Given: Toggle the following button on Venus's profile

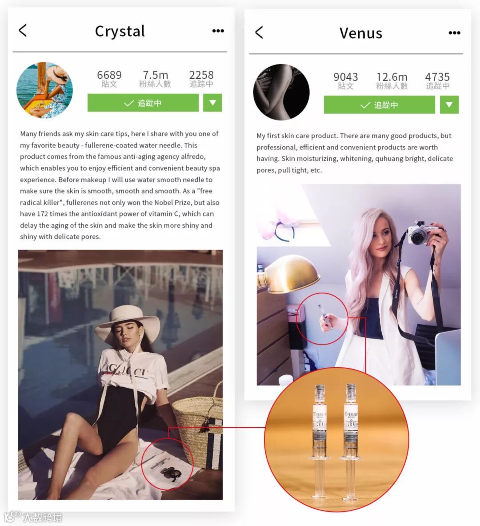Looking at the screenshot, I should pos(380,104).
